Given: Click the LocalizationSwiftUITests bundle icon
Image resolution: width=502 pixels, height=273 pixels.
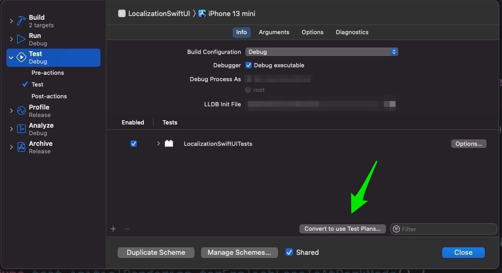Looking at the screenshot, I should pyautogui.click(x=169, y=143).
